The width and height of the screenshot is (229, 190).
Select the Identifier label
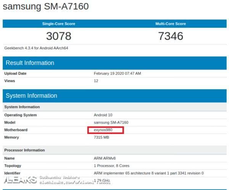pos(12,173)
